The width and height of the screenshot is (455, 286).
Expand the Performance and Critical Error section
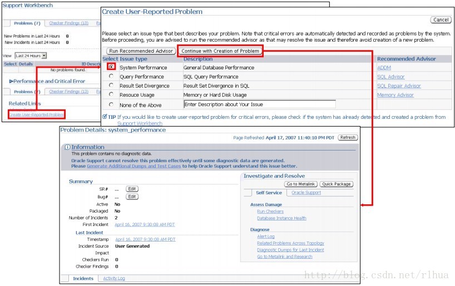(x=11, y=82)
